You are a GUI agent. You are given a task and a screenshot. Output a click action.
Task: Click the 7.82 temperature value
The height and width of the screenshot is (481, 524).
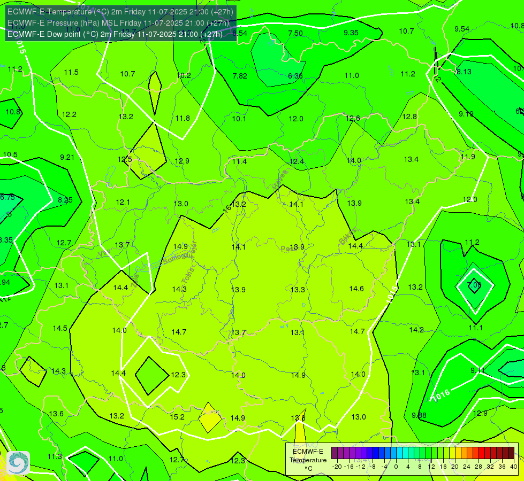pos(240,76)
